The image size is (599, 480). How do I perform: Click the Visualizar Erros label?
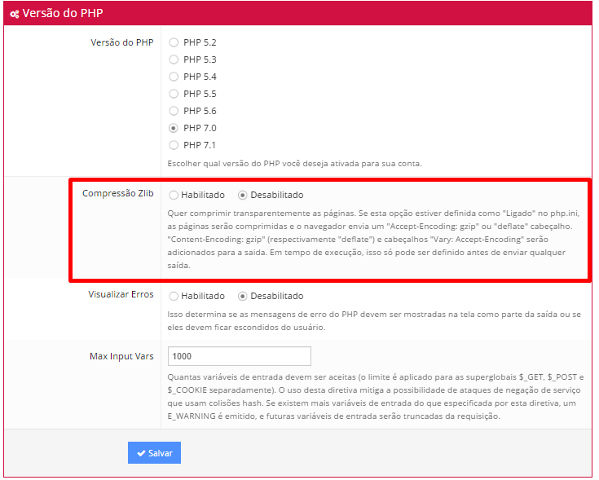coord(121,295)
